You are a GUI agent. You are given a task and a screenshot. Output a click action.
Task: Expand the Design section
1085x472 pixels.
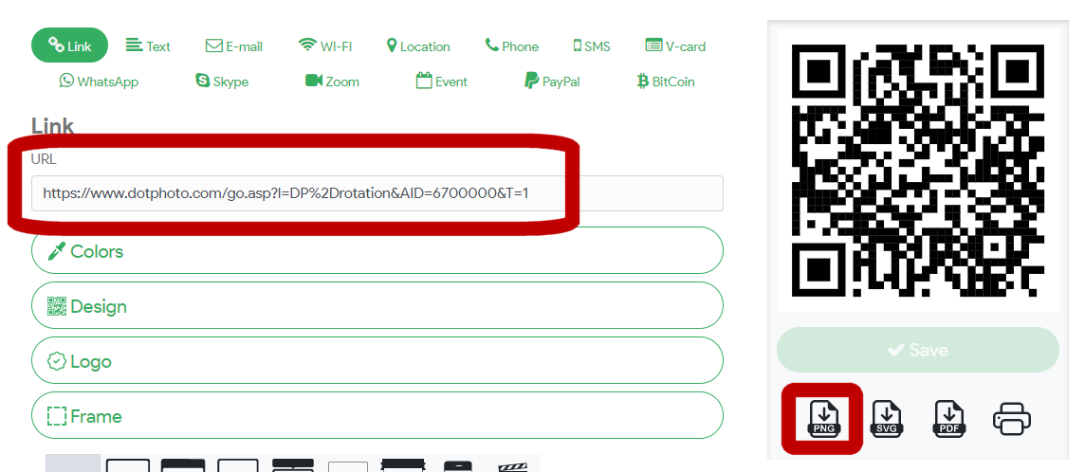(377, 305)
